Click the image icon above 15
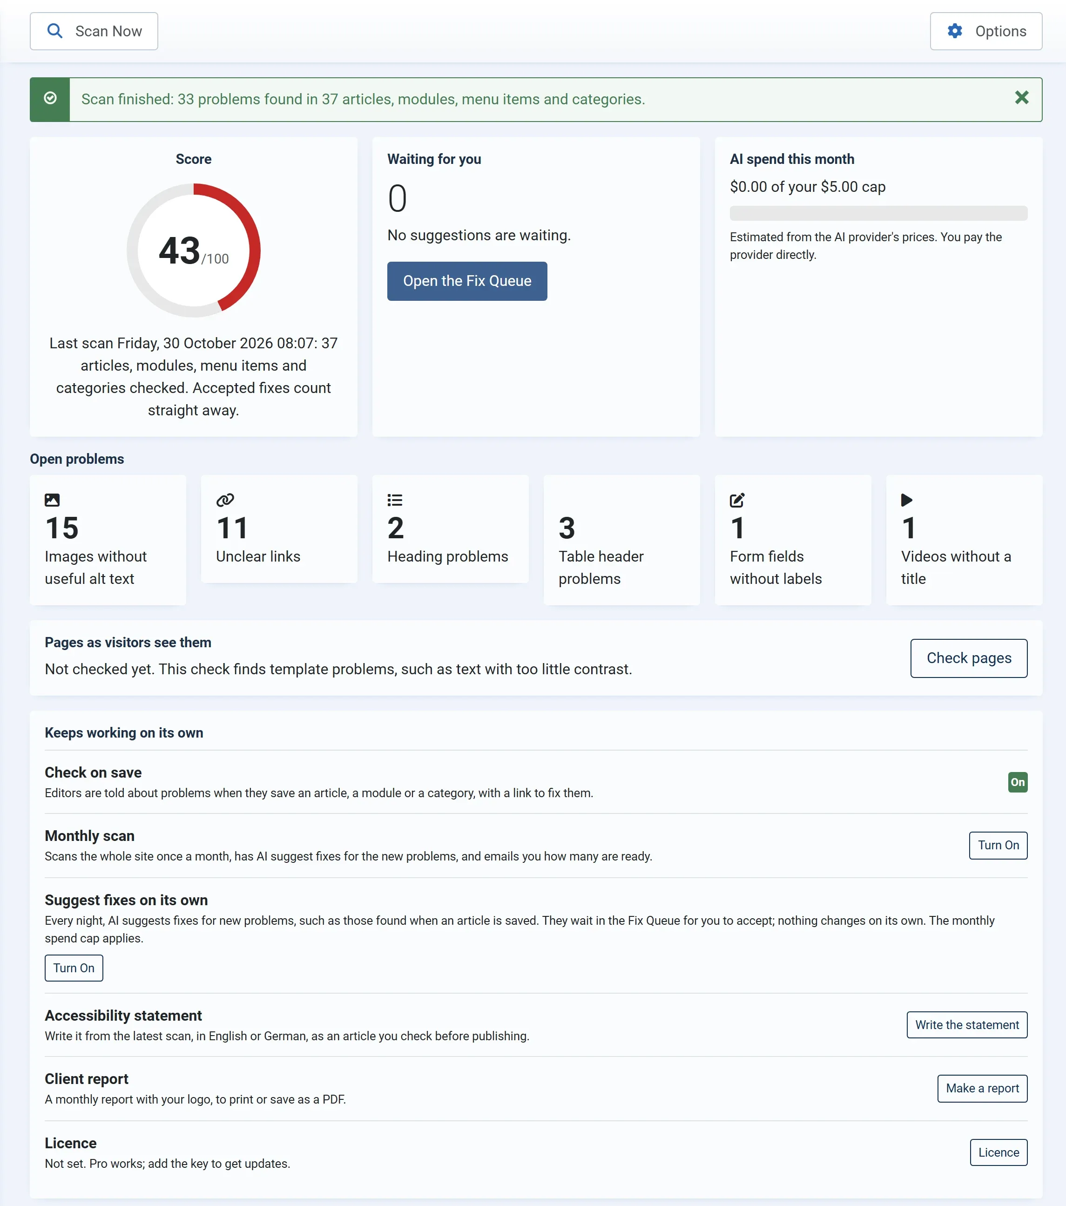 (x=52, y=500)
